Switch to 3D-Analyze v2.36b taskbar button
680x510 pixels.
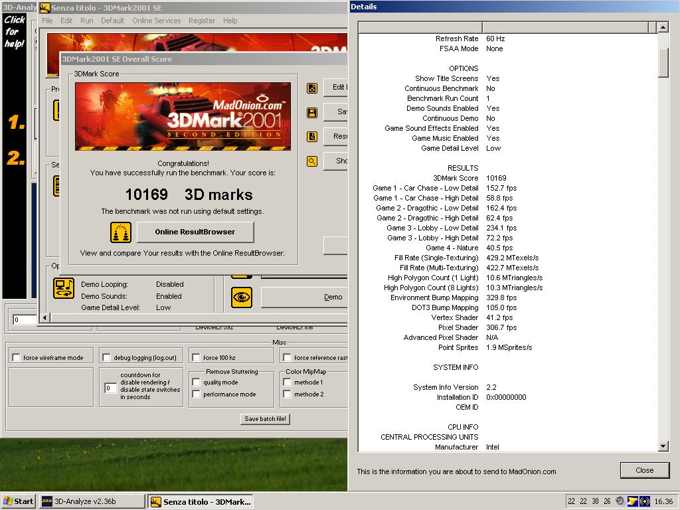tap(92, 501)
